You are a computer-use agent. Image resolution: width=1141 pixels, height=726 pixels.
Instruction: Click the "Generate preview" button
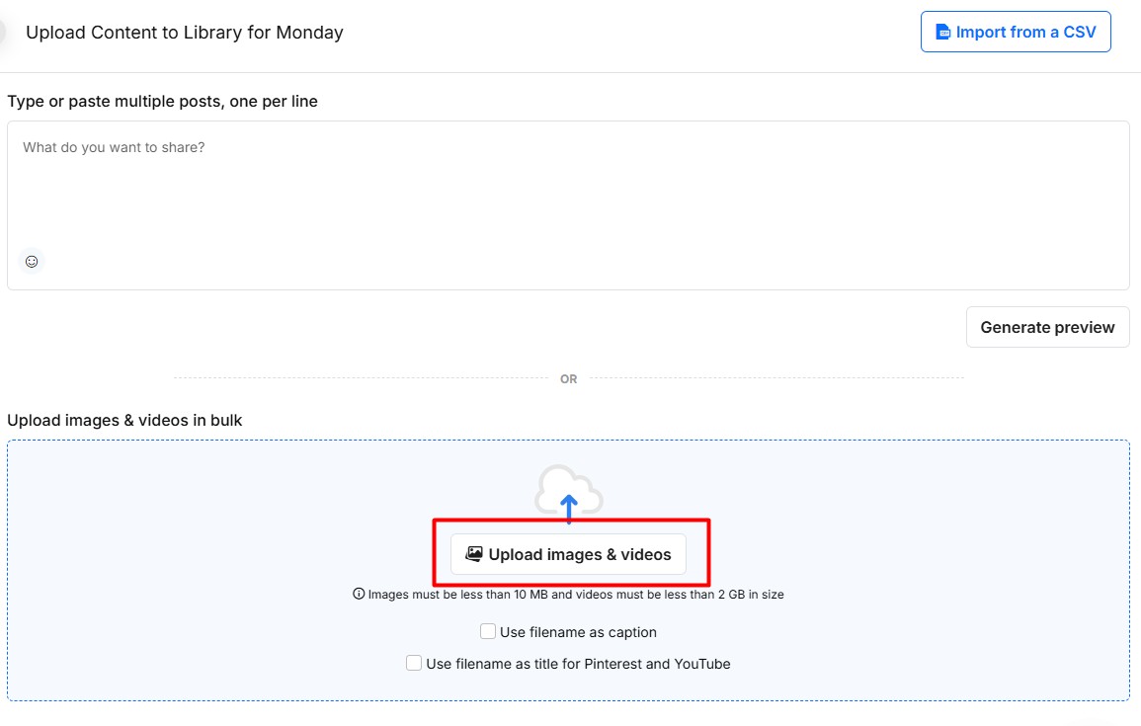tap(1047, 327)
